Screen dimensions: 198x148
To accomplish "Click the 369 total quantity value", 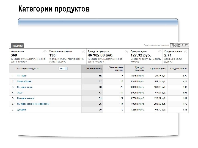I will tap(14, 55).
